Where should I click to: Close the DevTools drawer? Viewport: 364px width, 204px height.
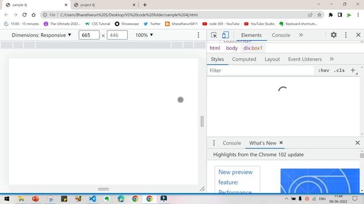358,143
